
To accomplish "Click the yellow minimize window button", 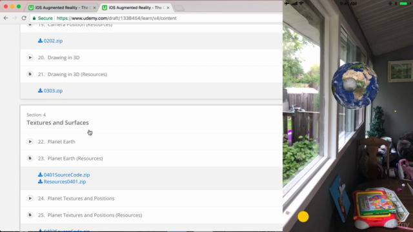I will 12,6.
